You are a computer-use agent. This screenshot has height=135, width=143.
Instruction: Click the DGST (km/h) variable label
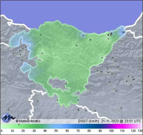coord(89,121)
